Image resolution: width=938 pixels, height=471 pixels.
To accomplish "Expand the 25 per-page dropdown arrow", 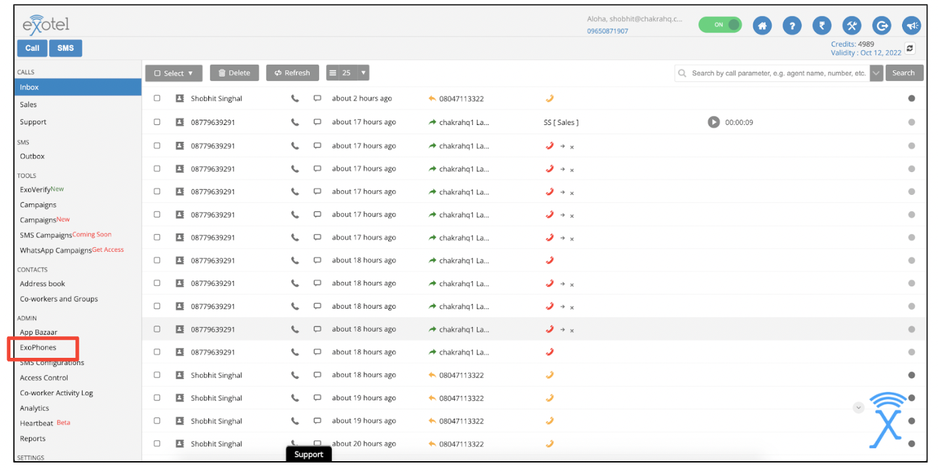I will [x=364, y=73].
